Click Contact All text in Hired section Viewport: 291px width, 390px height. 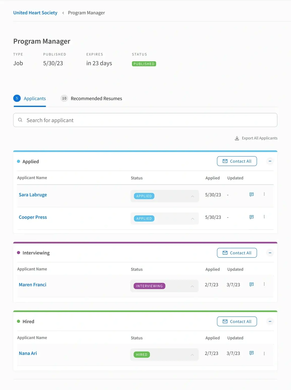pyautogui.click(x=241, y=322)
